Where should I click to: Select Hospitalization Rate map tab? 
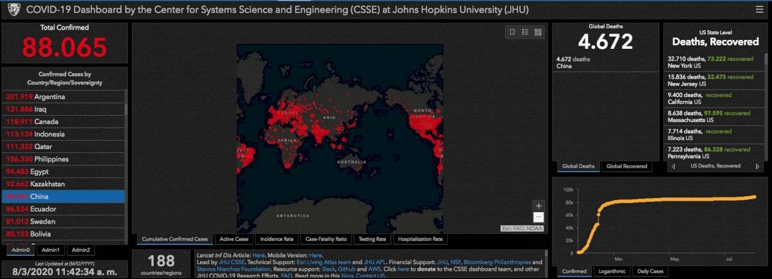pyautogui.click(x=420, y=239)
